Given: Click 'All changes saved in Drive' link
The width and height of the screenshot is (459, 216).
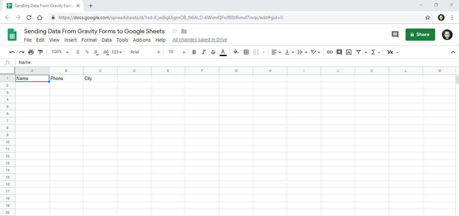Looking at the screenshot, I should pos(200,40).
